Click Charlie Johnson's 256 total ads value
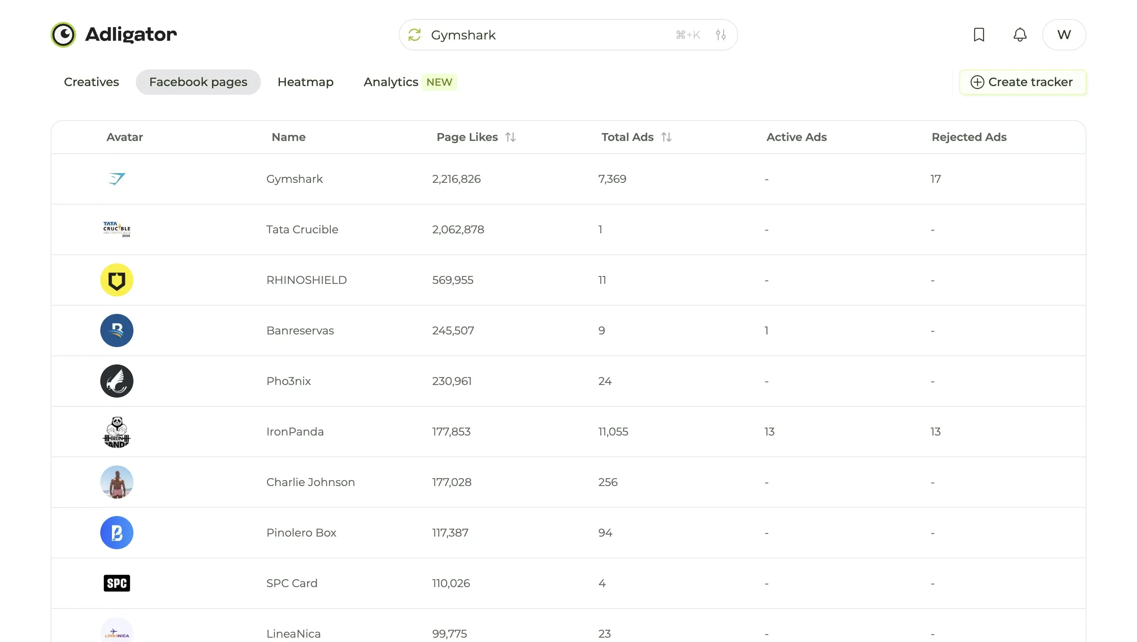 click(608, 482)
